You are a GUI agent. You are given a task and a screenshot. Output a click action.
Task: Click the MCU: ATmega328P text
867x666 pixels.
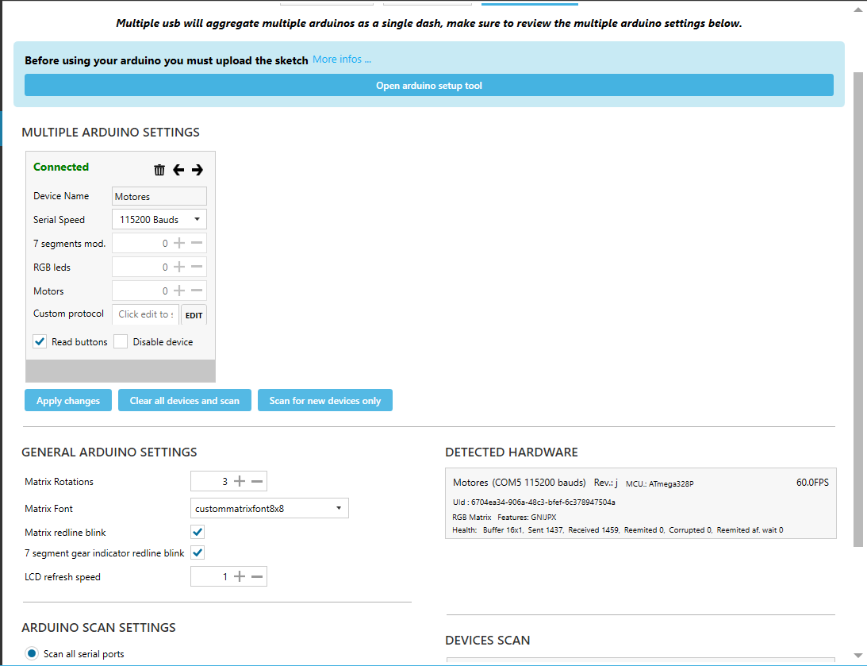coord(660,483)
